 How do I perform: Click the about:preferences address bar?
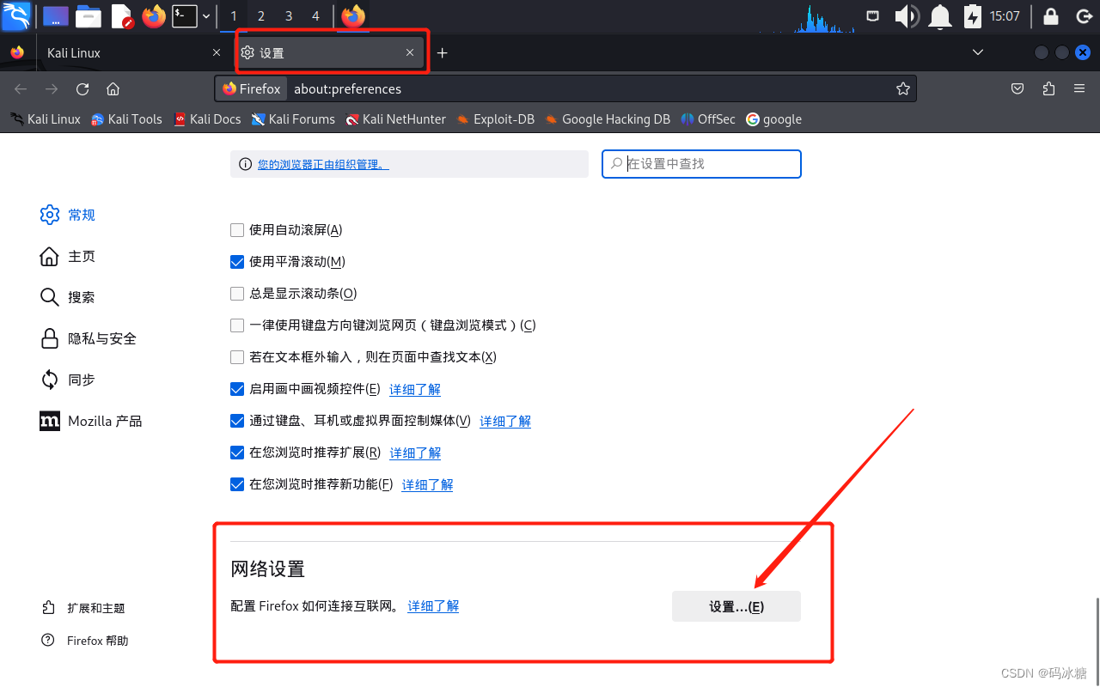(565, 88)
